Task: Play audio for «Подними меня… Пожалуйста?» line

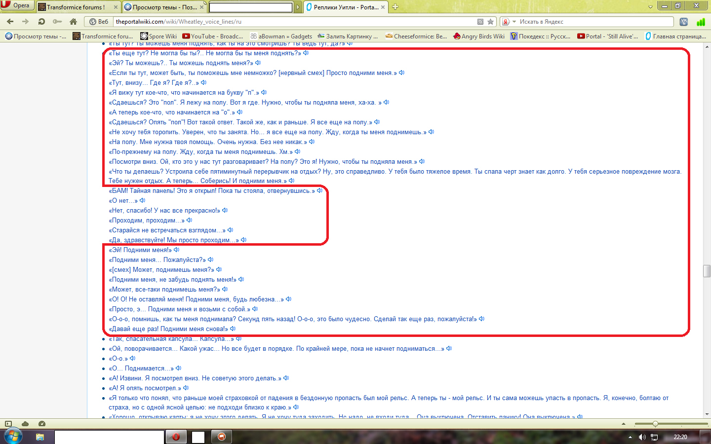Action: [x=211, y=259]
